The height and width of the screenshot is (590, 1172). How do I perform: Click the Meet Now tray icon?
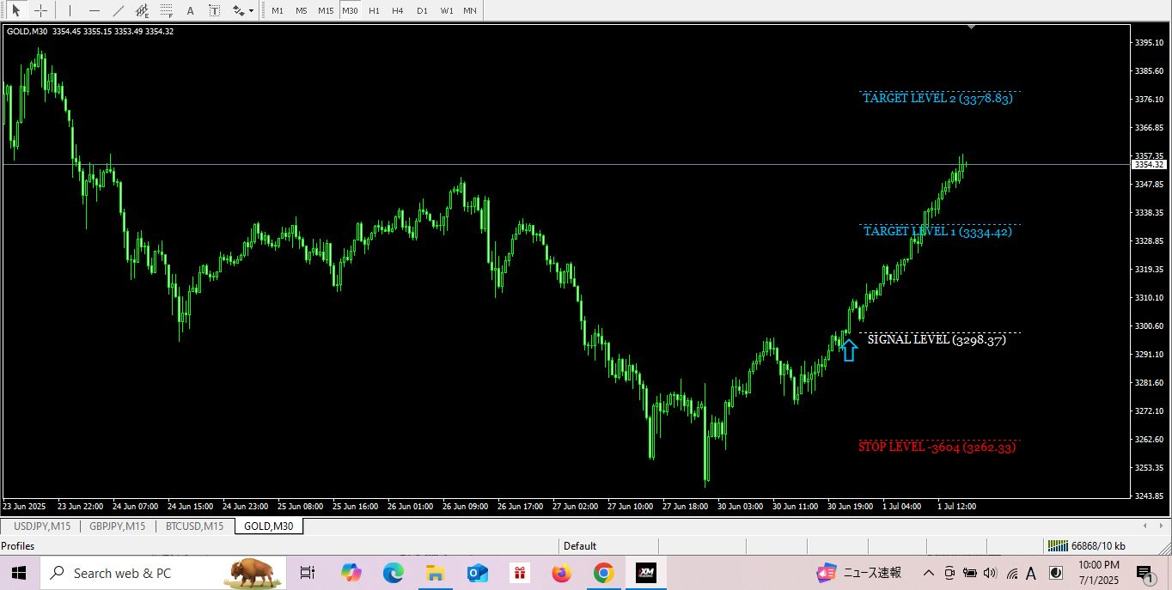pos(949,573)
